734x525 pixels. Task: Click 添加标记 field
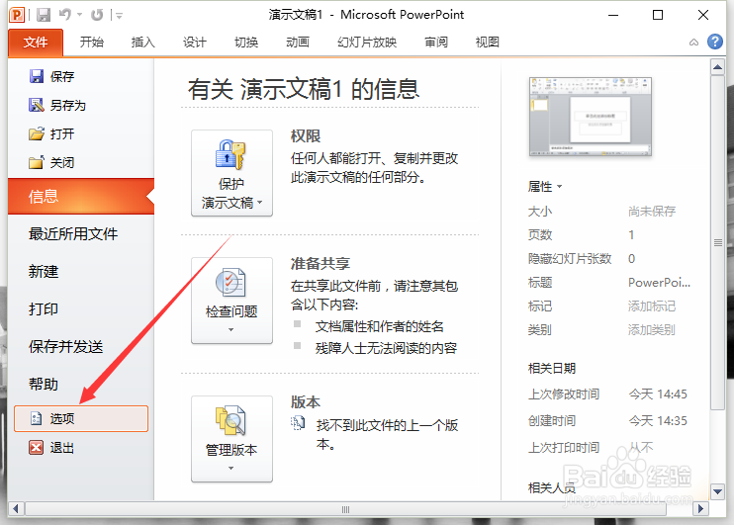(652, 306)
